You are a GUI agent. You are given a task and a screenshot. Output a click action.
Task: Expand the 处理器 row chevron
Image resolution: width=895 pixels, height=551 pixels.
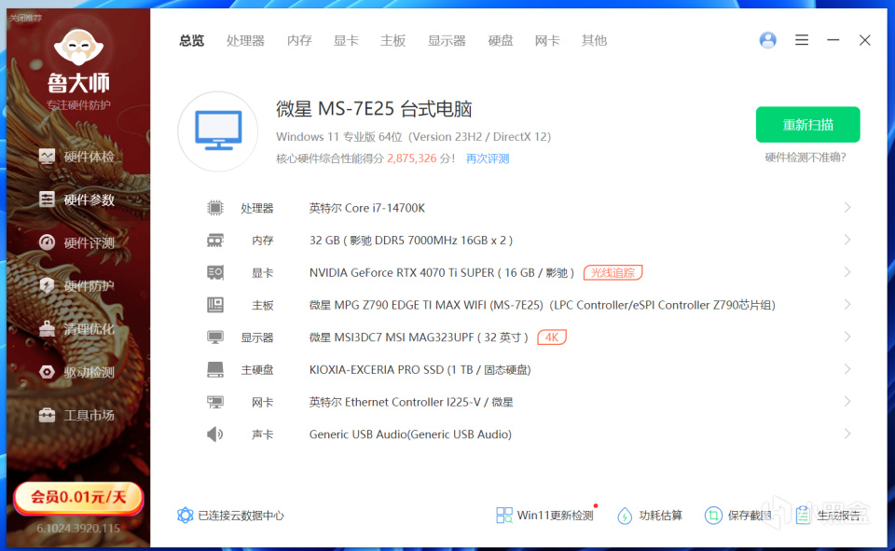point(847,207)
